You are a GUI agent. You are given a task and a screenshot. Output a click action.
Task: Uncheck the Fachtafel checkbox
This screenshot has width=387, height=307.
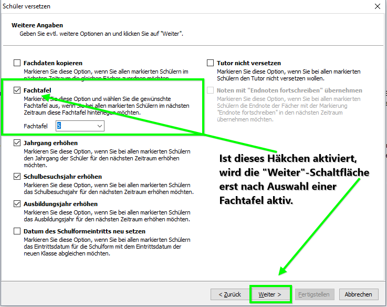click(x=17, y=90)
